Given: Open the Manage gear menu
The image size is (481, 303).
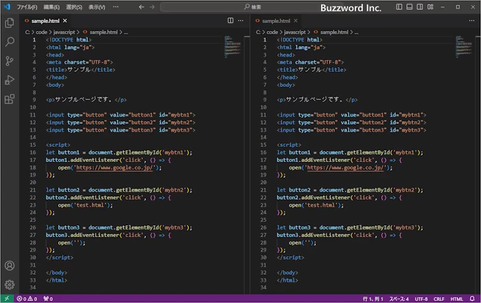Looking at the screenshot, I should coord(9,285).
